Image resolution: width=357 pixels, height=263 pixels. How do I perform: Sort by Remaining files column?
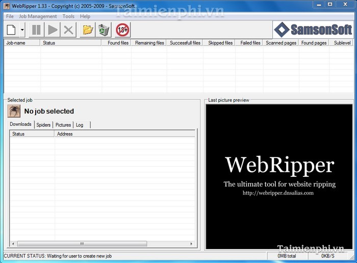coord(148,43)
